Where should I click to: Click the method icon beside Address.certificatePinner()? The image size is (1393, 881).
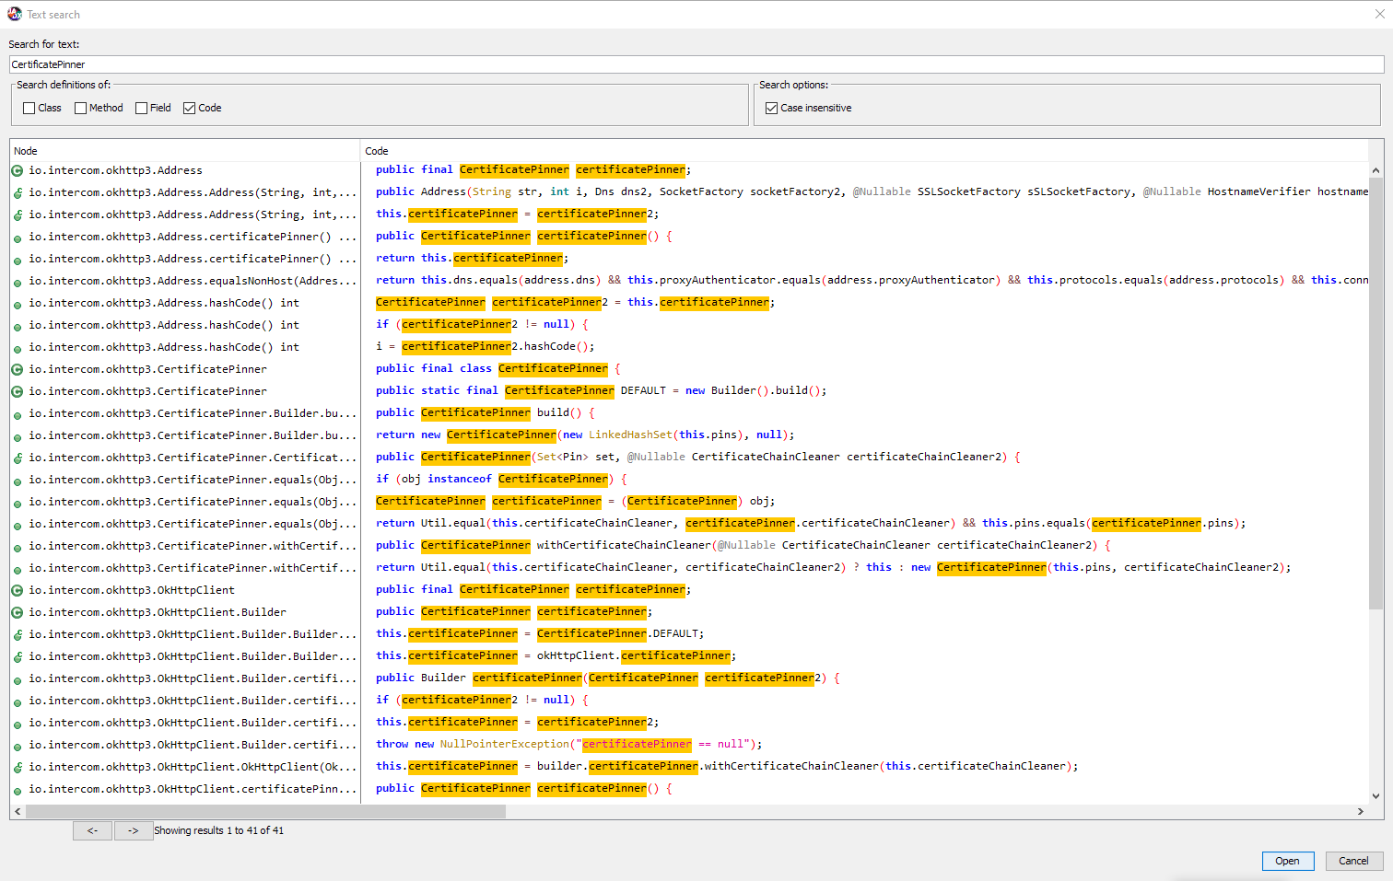17,237
